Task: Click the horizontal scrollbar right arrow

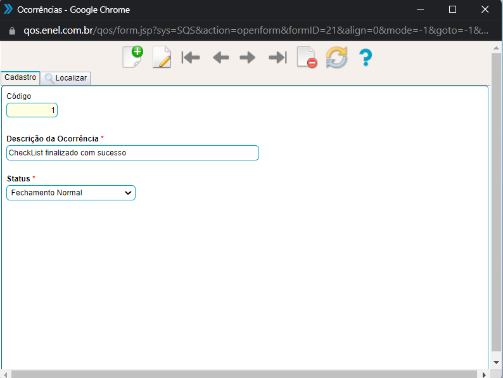Action: (x=485, y=374)
